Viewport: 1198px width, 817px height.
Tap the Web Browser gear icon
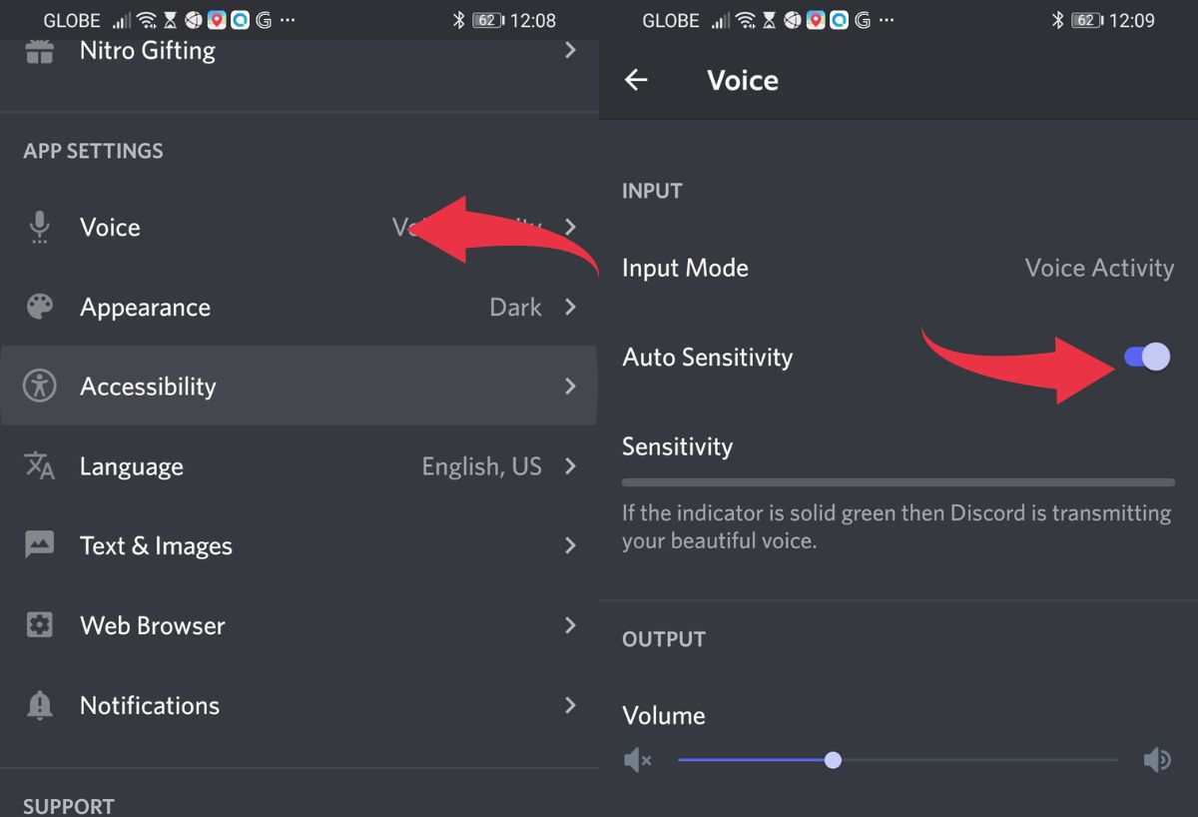pyautogui.click(x=40, y=625)
